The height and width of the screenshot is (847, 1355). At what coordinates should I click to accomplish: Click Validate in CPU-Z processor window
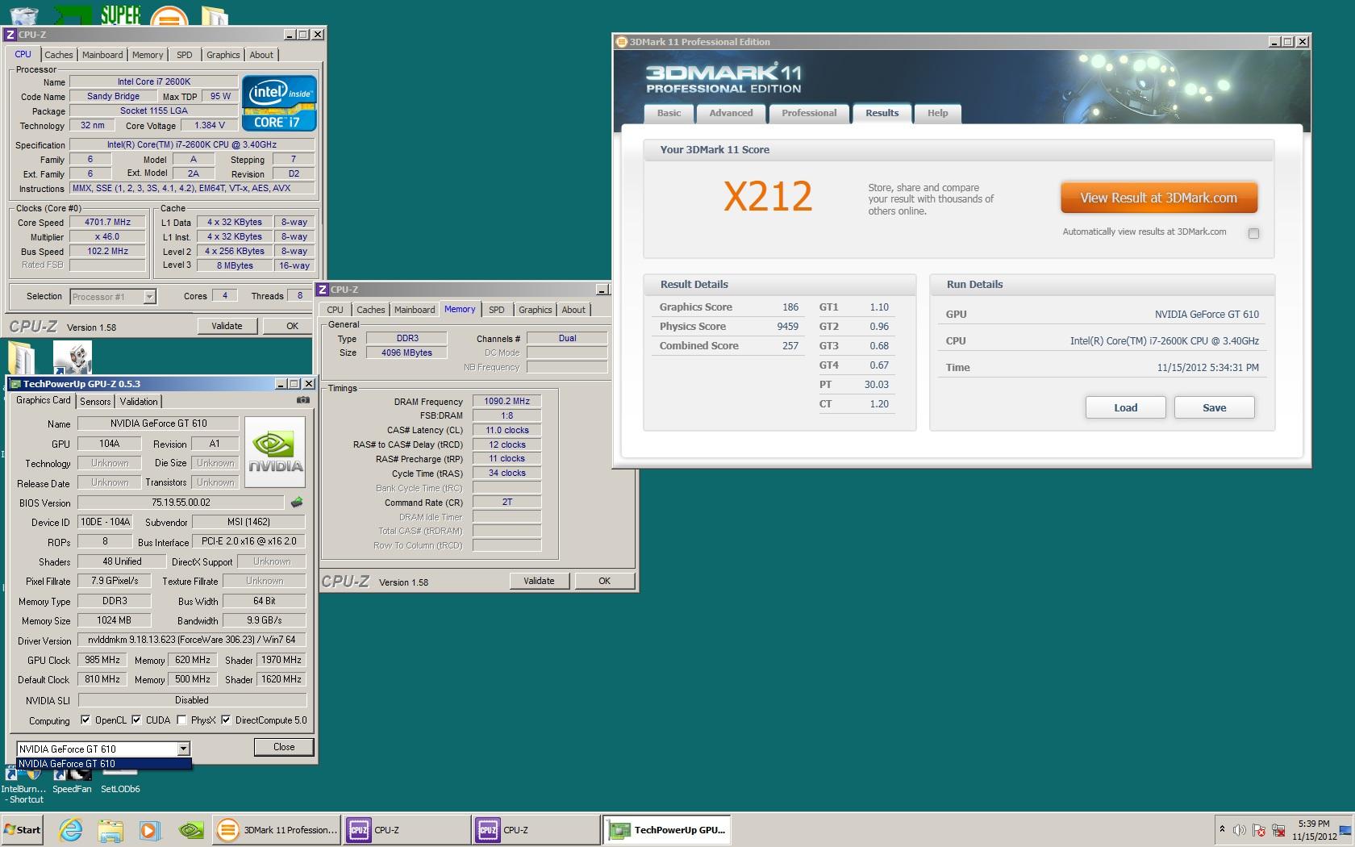click(x=227, y=326)
